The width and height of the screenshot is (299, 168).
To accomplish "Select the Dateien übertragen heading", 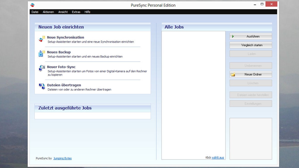I will pos(64,85).
